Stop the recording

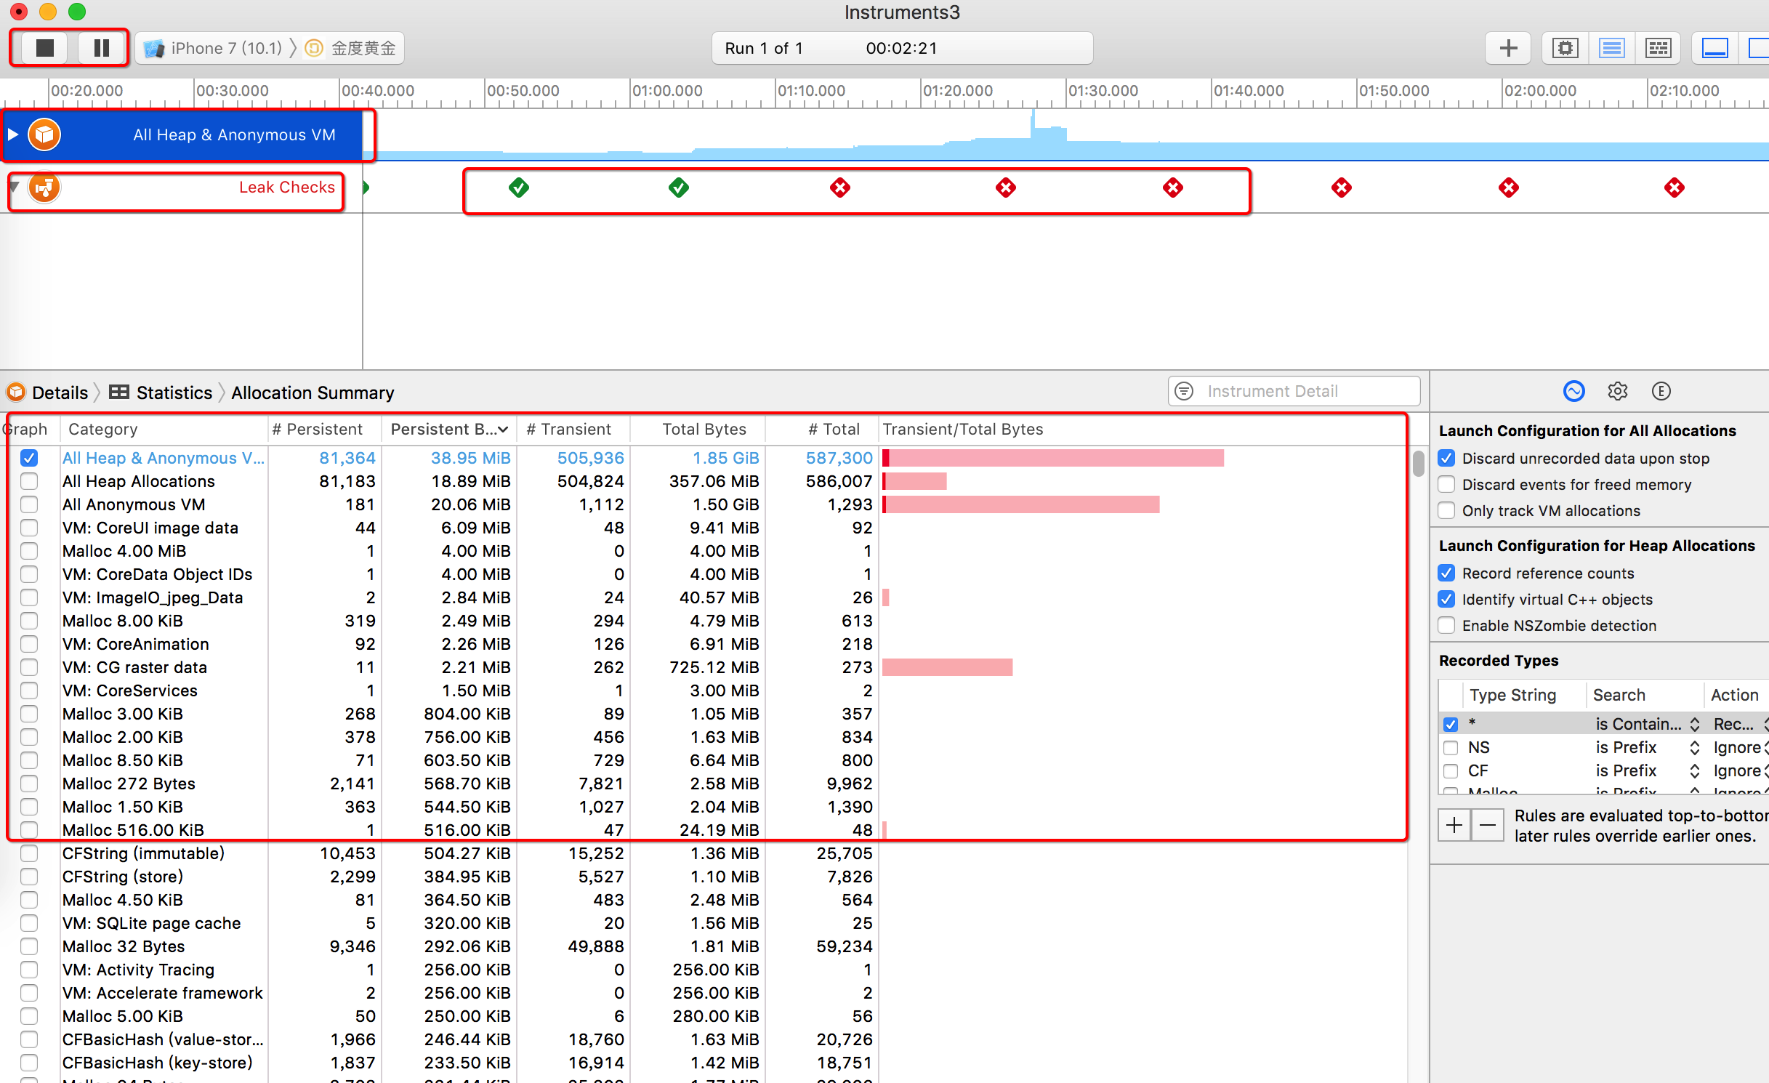pos(45,48)
